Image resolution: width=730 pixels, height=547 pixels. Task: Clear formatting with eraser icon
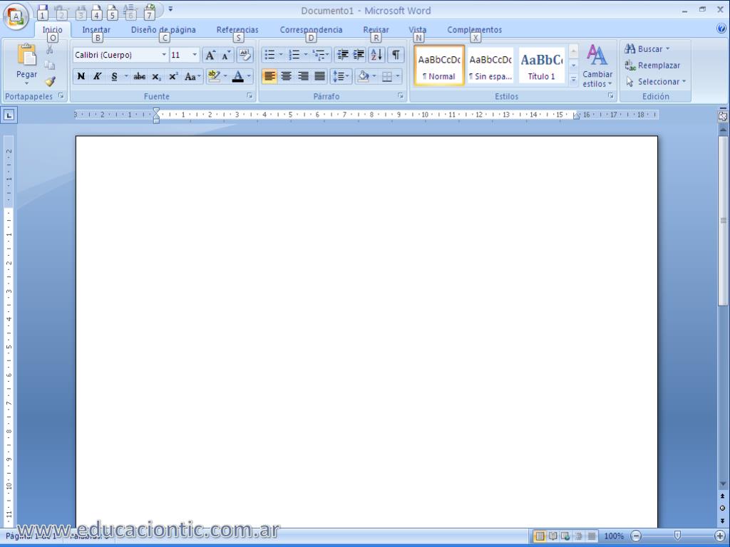pyautogui.click(x=245, y=55)
